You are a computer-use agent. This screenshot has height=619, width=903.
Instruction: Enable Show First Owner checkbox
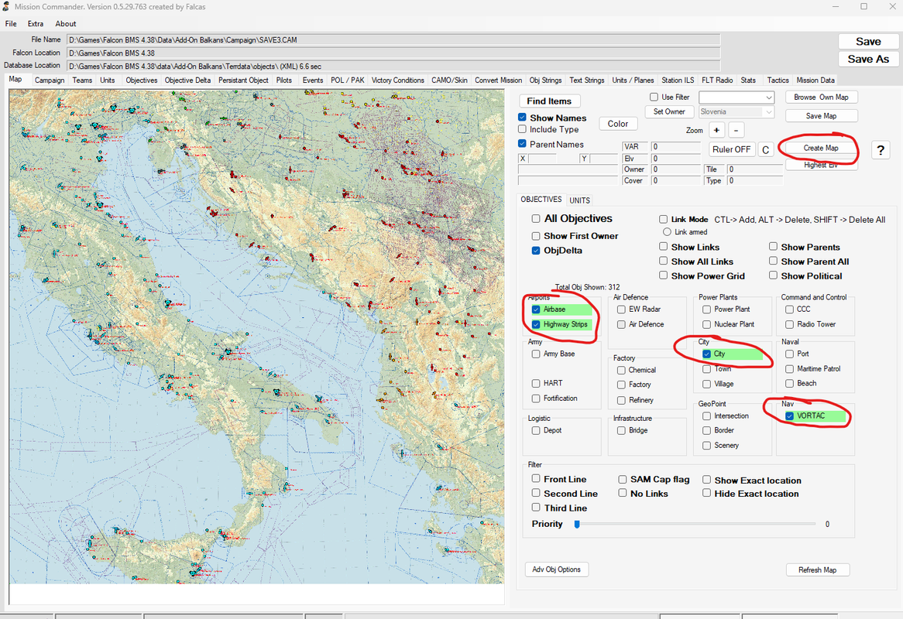coord(536,236)
